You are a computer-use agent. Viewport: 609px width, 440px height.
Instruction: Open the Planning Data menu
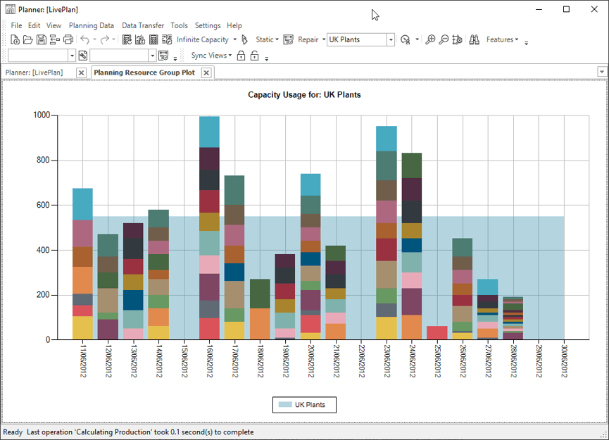[92, 25]
